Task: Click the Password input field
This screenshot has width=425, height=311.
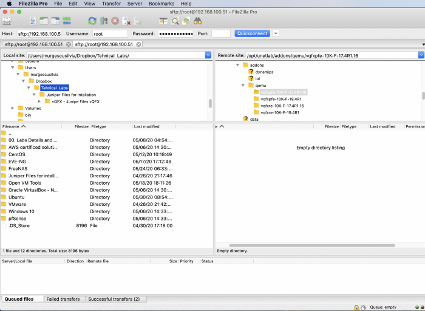Action: coord(175,34)
